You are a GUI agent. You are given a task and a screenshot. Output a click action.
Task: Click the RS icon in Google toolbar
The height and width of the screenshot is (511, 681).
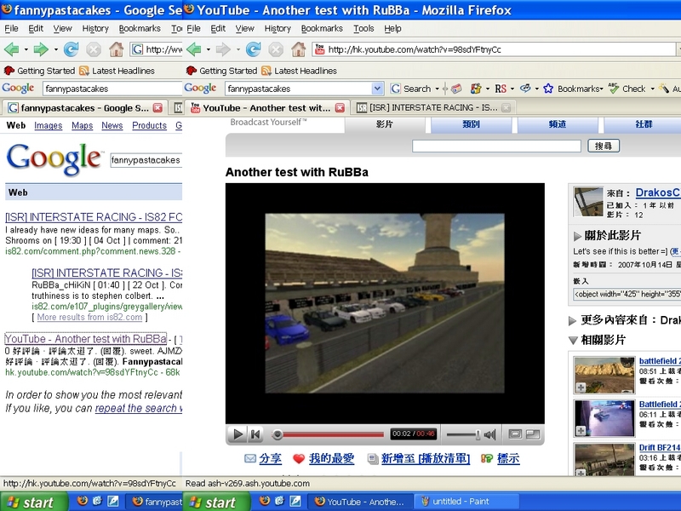pyautogui.click(x=501, y=89)
